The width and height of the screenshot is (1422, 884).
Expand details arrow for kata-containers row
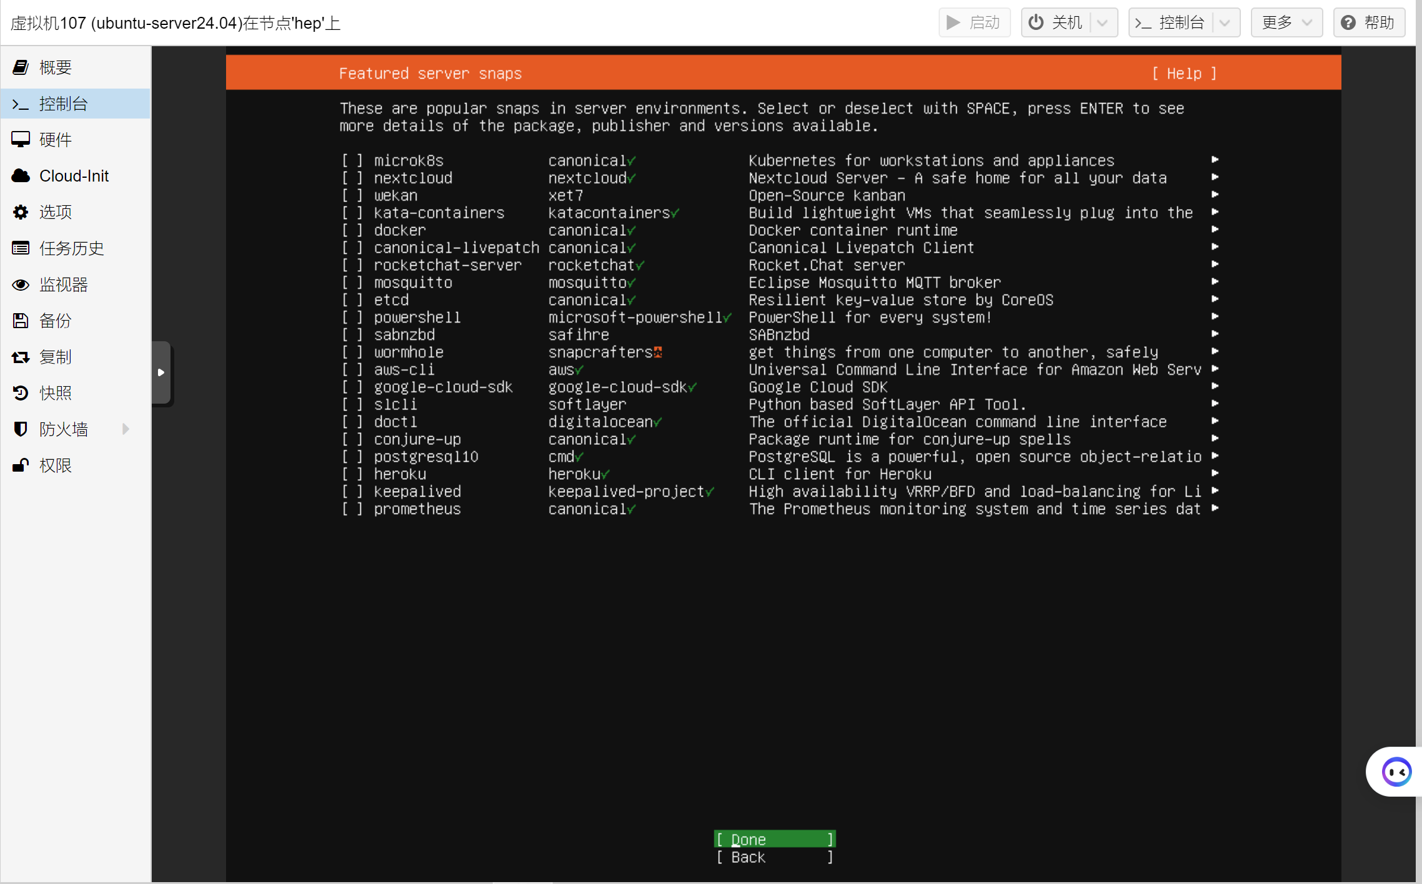[x=1215, y=212]
